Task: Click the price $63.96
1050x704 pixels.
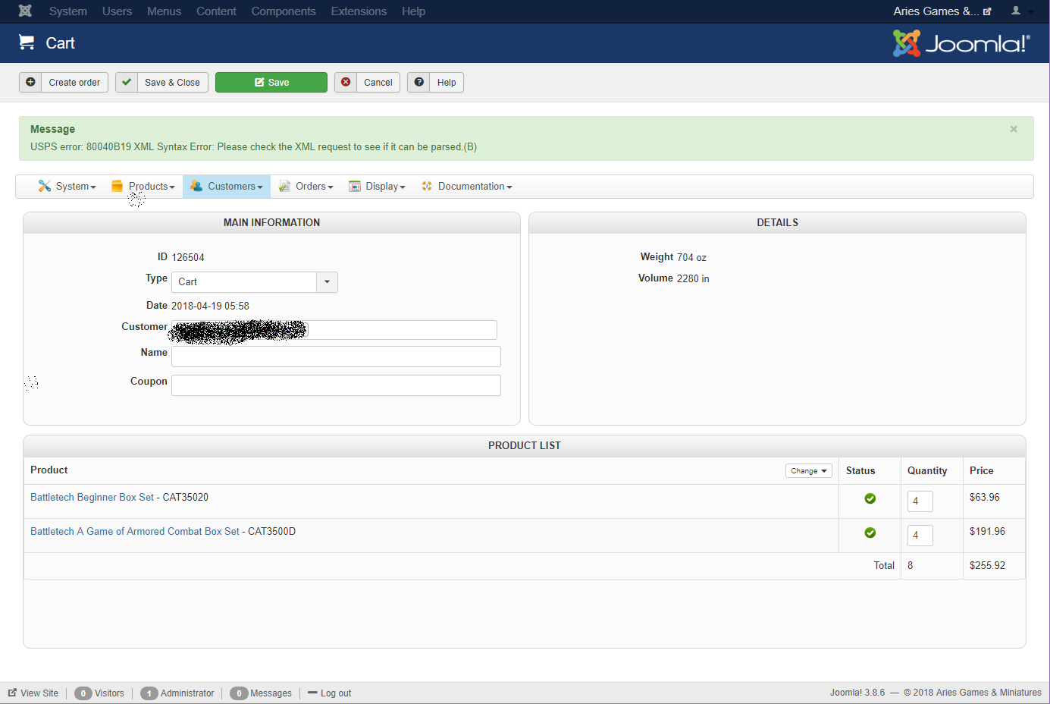Action: coord(985,498)
